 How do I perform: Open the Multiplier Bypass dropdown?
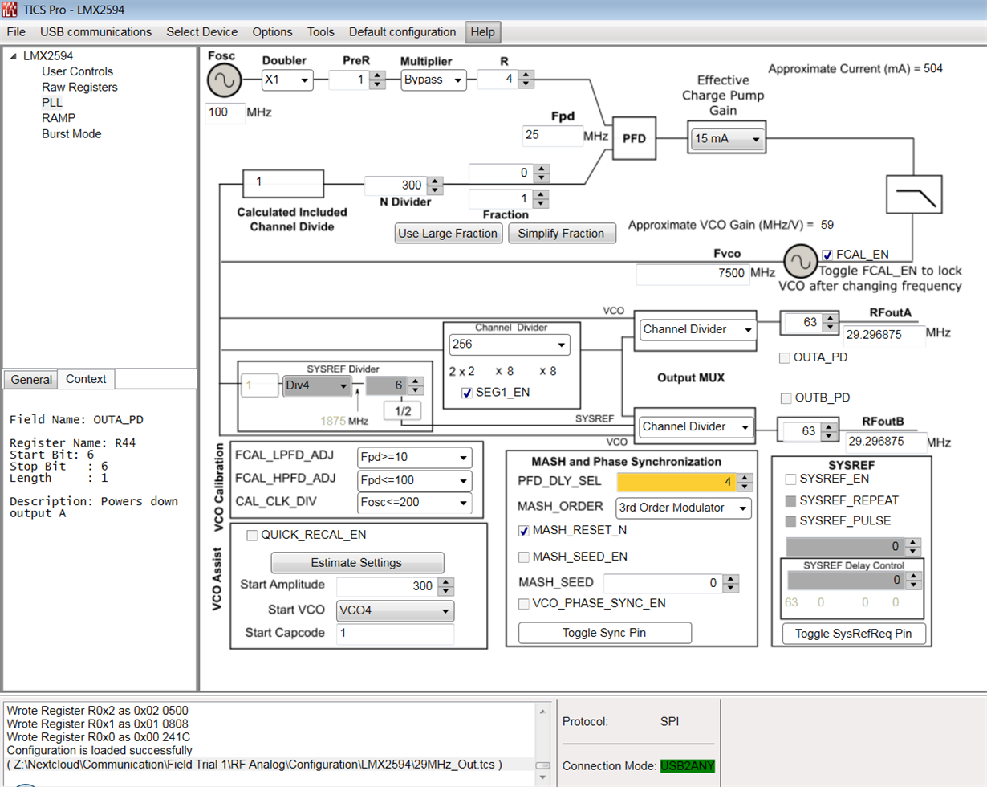[x=433, y=80]
